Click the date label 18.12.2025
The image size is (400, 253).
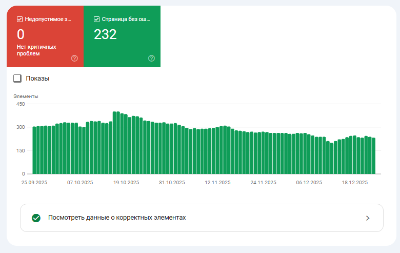pos(355,183)
